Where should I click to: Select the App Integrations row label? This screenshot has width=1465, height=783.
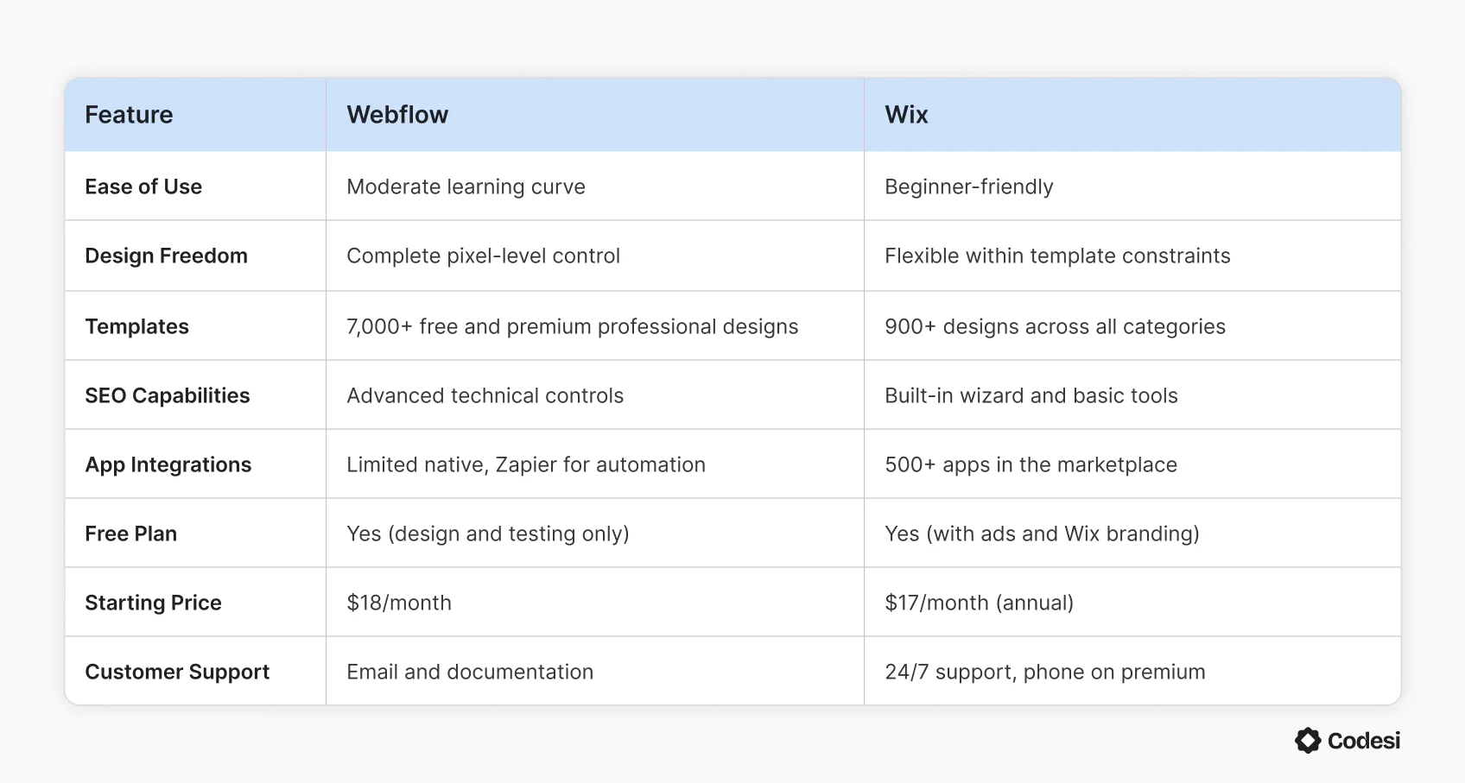click(168, 464)
